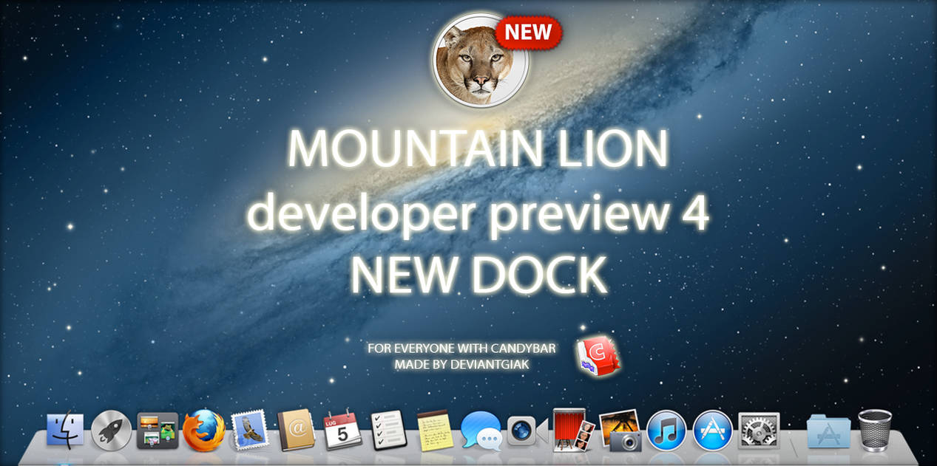Click the red NEW badge

530,32
